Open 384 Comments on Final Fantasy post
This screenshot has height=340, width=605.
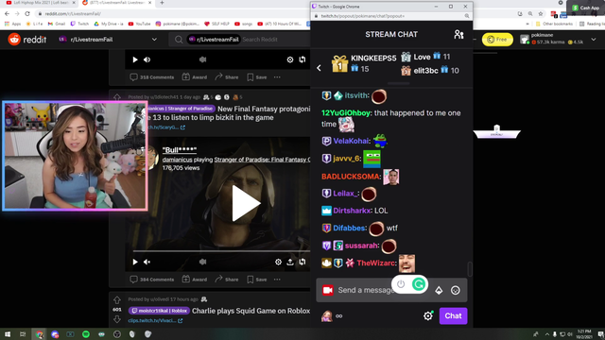point(152,280)
